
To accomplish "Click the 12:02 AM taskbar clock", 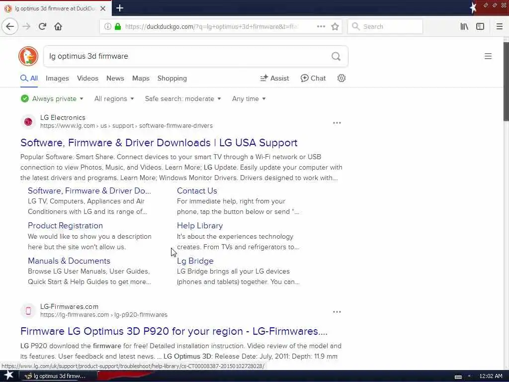I will [x=491, y=376].
